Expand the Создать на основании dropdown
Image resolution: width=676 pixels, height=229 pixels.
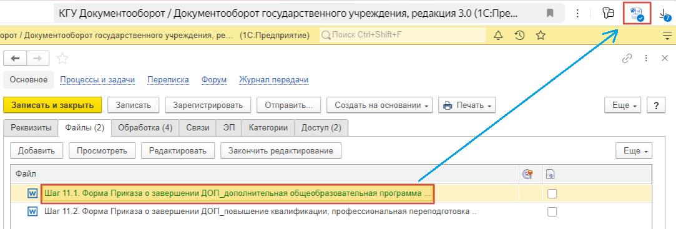(x=380, y=105)
